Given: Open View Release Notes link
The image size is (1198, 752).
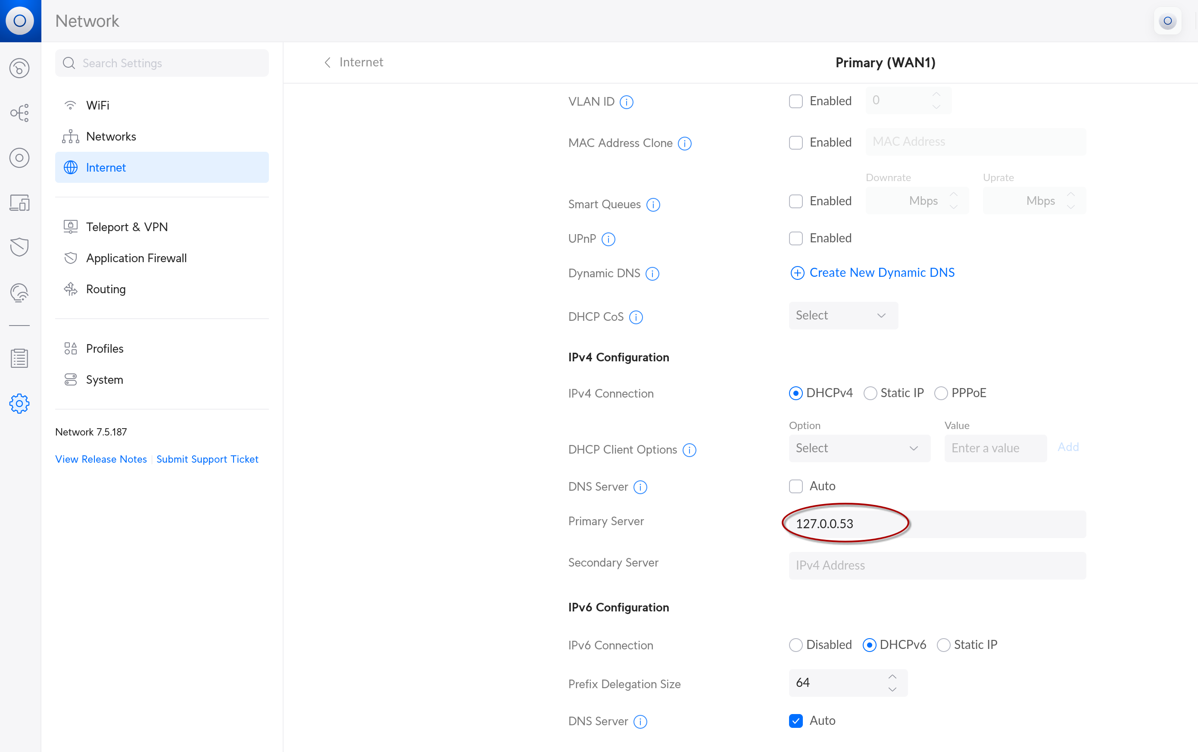Looking at the screenshot, I should click(x=101, y=458).
